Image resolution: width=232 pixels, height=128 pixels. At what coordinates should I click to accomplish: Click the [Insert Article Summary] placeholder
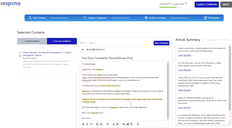click(110, 86)
